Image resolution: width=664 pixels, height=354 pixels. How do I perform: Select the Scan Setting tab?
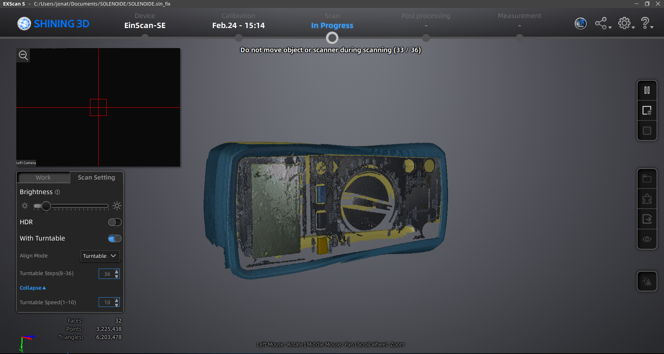coord(96,178)
